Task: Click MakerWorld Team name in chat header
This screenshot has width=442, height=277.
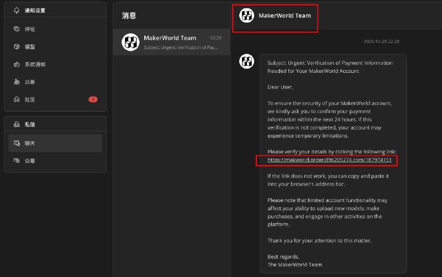Action: click(285, 15)
